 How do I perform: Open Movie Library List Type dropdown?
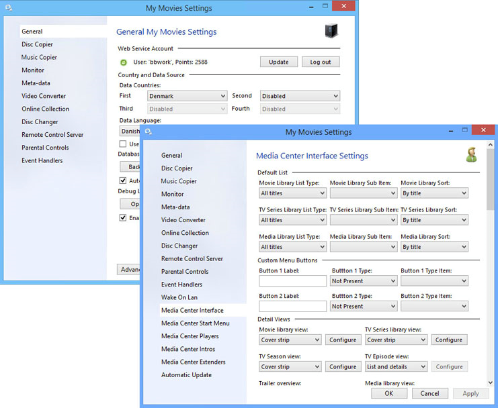coord(292,193)
